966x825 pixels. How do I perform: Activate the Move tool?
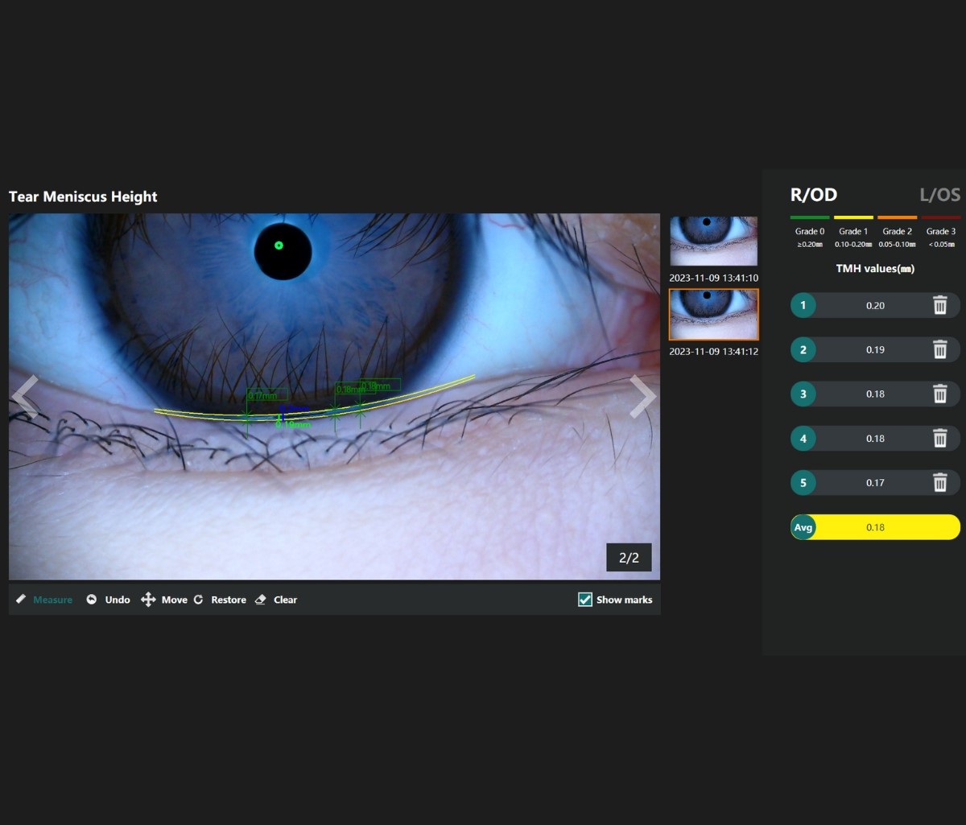pos(164,600)
